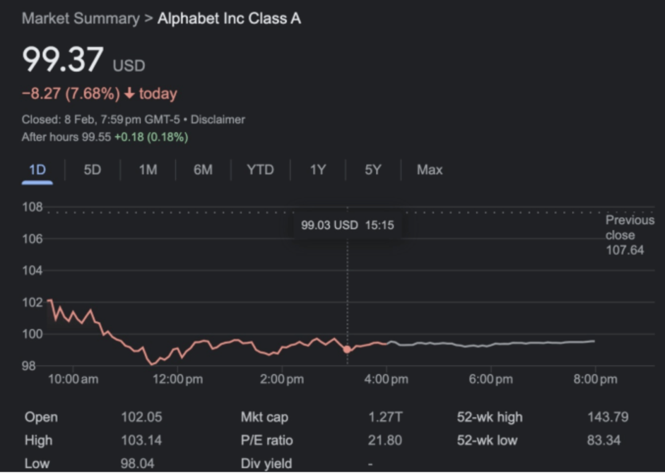The image size is (665, 473).
Task: Show the 6M chart range
Action: point(203,170)
